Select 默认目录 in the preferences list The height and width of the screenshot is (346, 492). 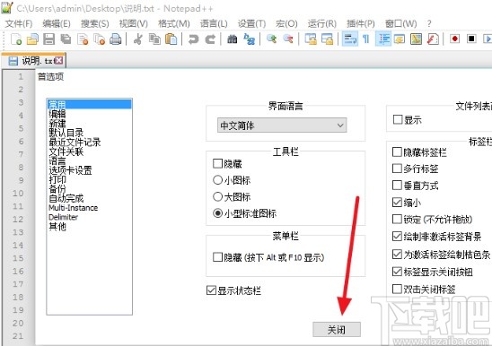tap(90, 133)
